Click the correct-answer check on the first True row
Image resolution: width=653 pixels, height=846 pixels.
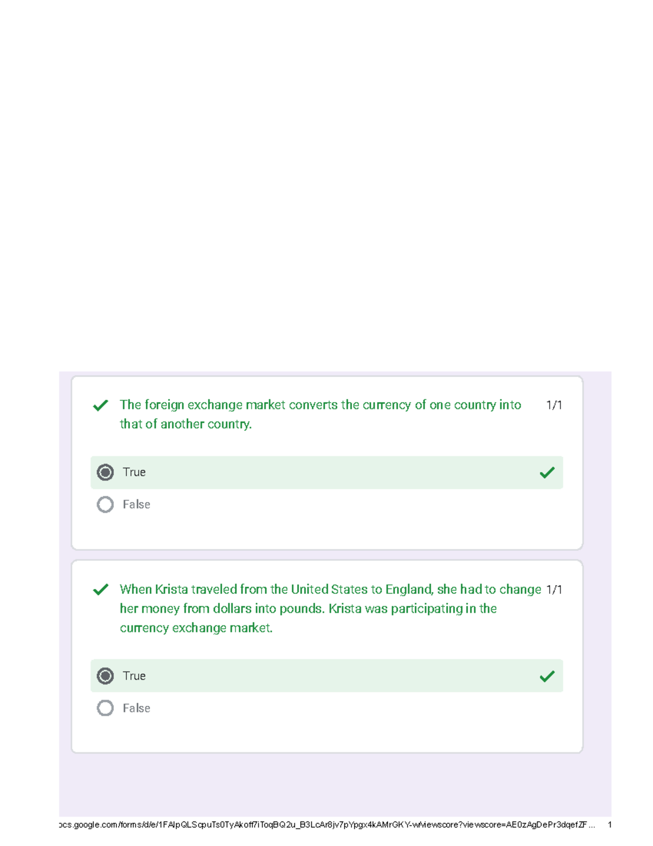coord(547,472)
